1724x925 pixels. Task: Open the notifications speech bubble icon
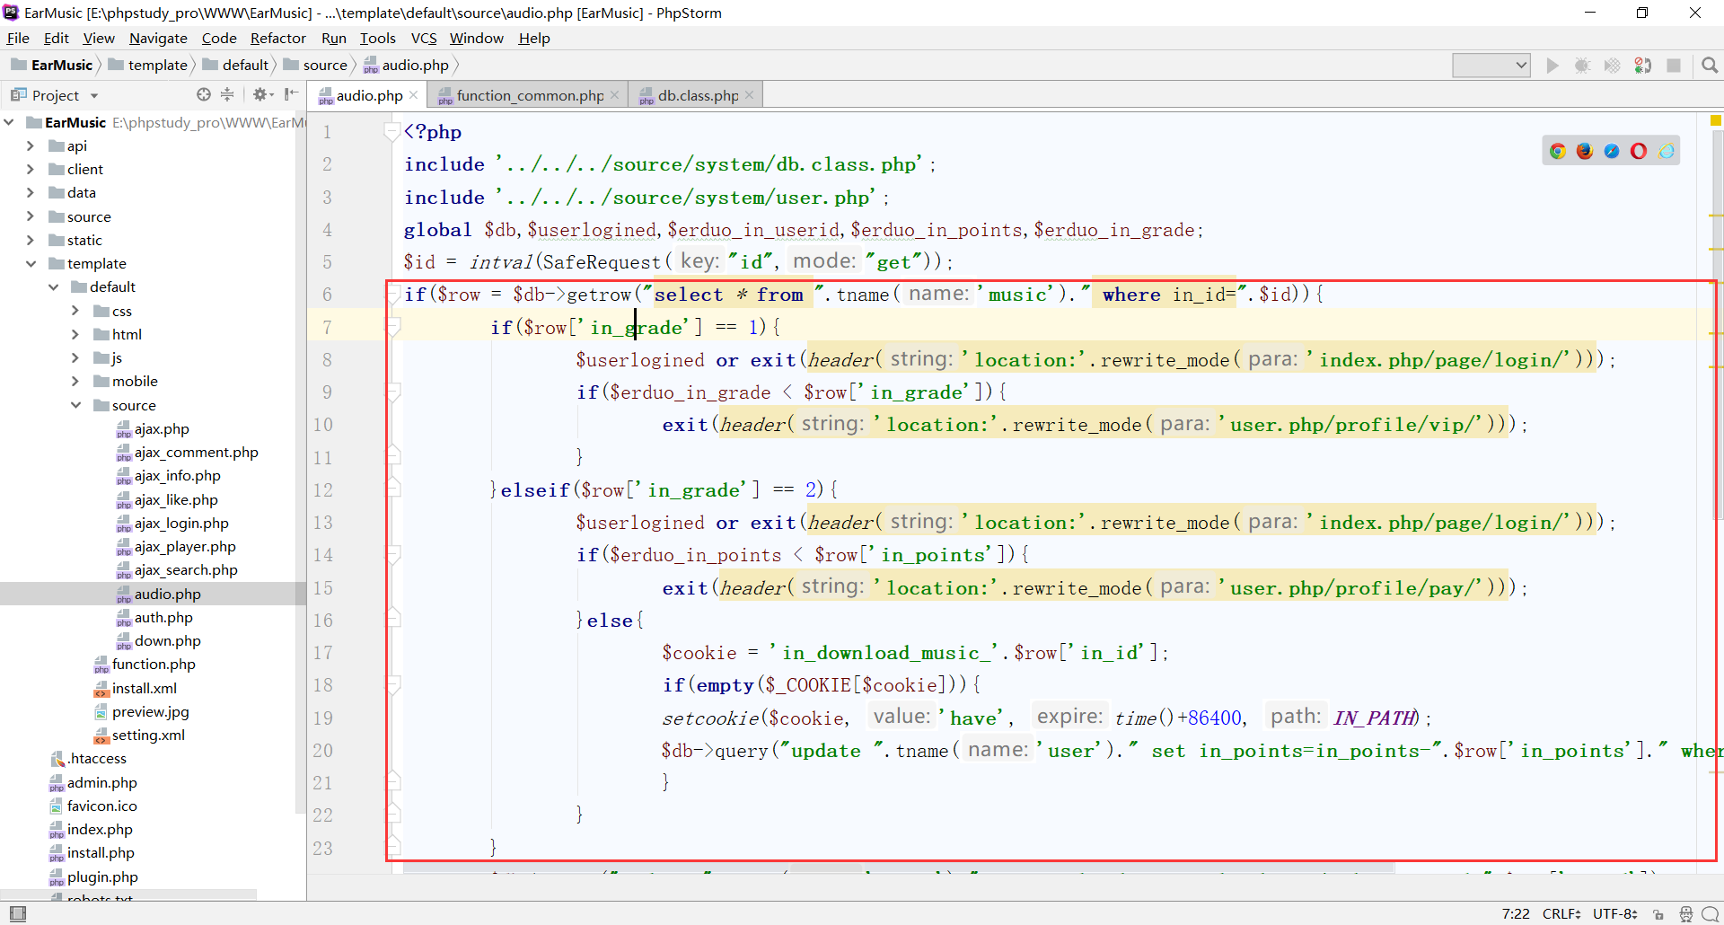(x=1711, y=914)
